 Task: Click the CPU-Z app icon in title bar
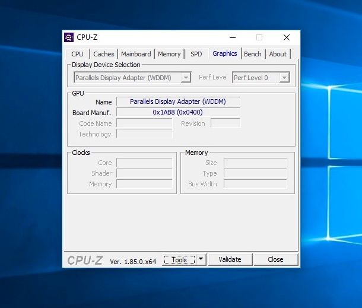click(x=69, y=37)
